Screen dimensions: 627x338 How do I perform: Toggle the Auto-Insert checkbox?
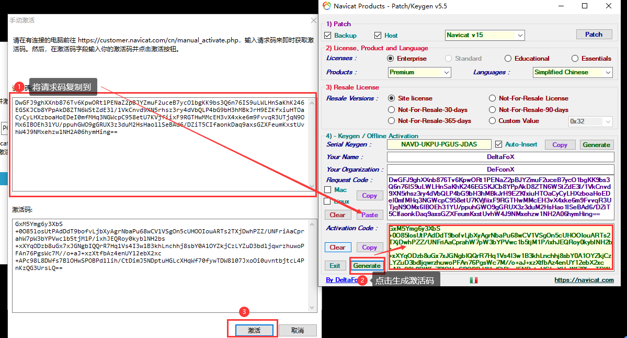click(x=499, y=144)
